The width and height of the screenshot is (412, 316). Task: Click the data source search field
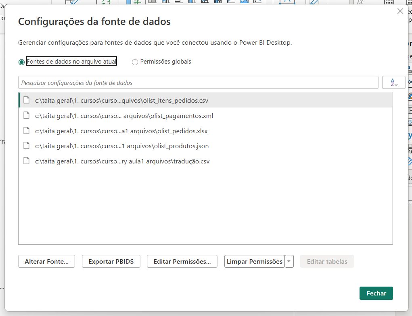[198, 83]
